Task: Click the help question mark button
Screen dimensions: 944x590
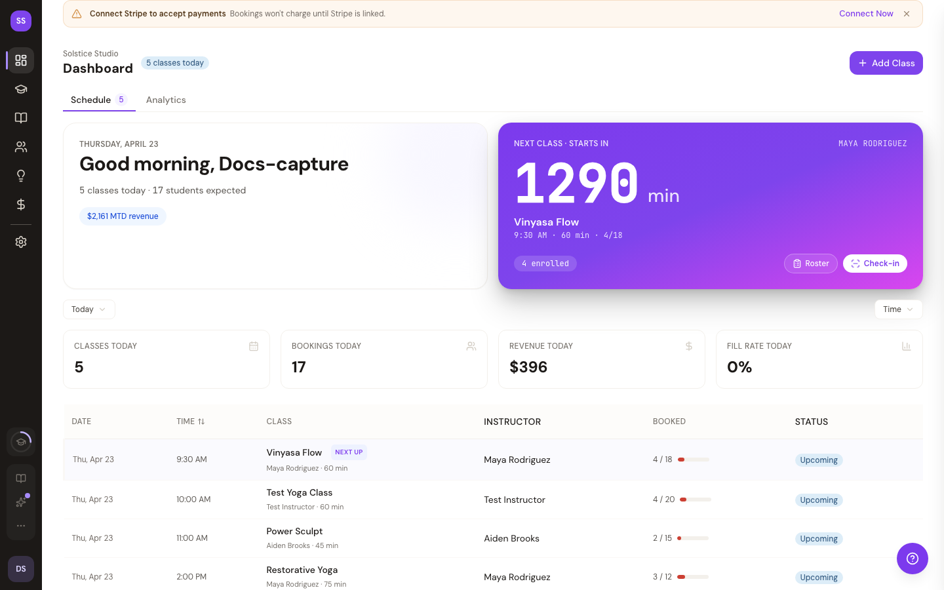Action: (912, 559)
